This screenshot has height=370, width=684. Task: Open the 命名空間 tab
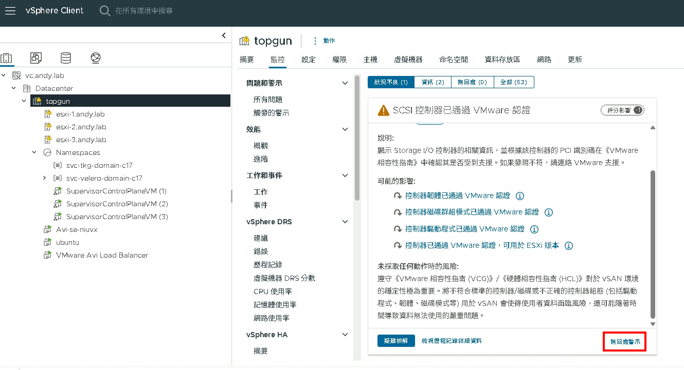(x=454, y=60)
